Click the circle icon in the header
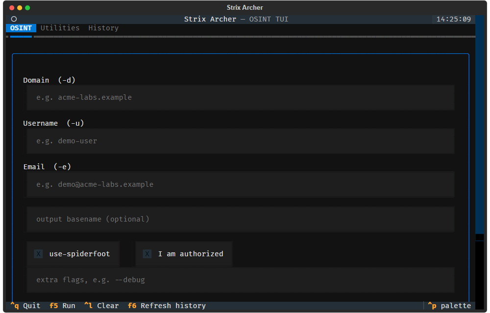Screen dimensions: 490x313 pos(14,19)
